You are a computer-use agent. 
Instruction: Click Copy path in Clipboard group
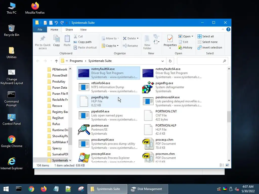[x=83, y=42]
